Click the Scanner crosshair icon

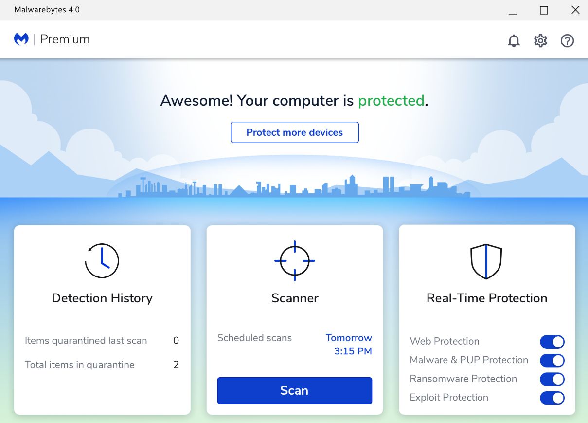[295, 261]
